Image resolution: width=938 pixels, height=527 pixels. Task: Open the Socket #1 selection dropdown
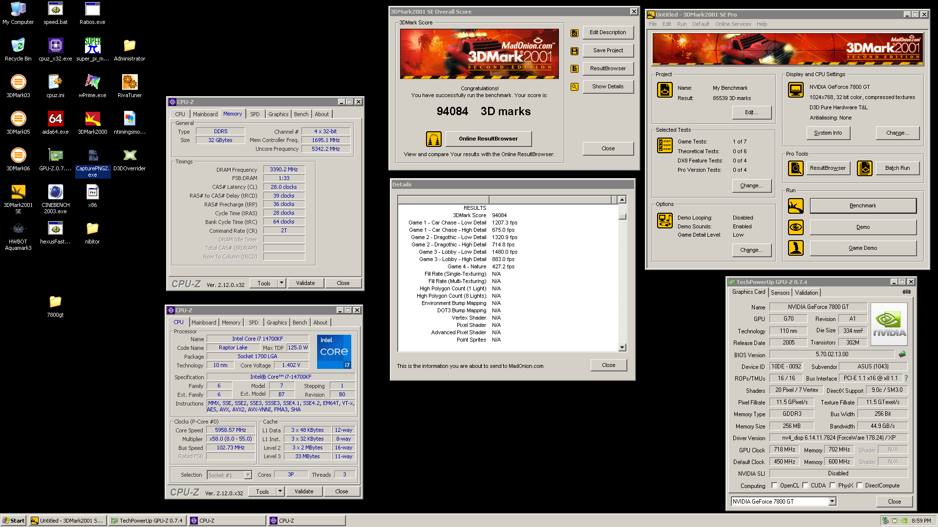(248, 475)
